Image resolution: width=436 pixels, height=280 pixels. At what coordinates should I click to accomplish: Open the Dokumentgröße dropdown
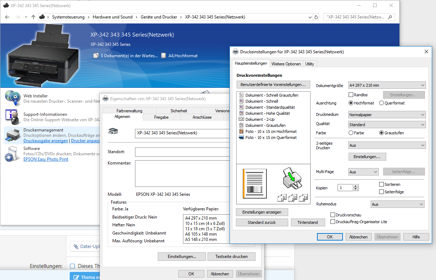(x=387, y=85)
